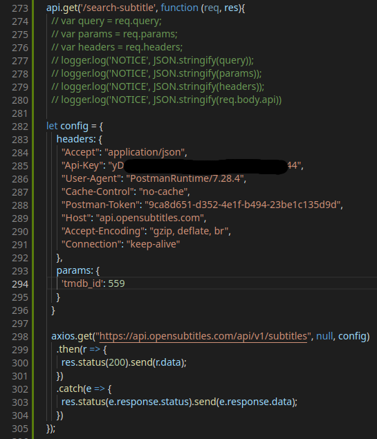
Task: Open the opensubtitles API URL link
Action: click(203, 336)
